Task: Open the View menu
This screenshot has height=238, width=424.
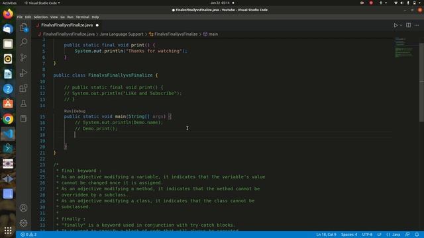Action: pos(54,17)
